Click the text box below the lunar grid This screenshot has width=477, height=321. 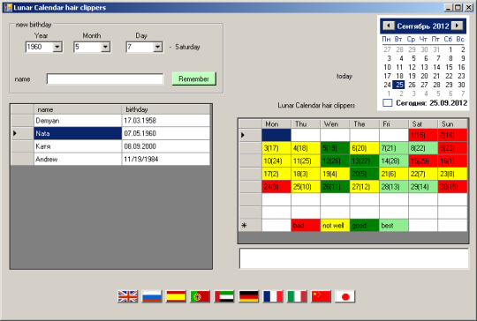354,258
